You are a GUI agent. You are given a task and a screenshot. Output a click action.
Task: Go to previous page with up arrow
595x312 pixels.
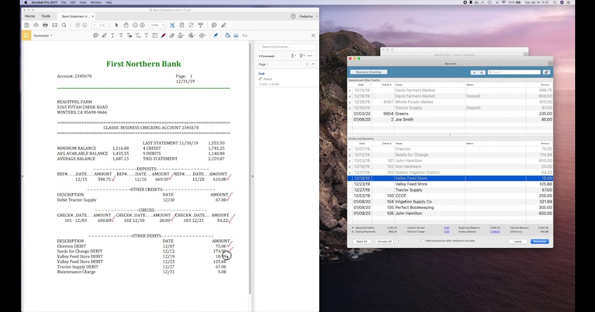(x=78, y=25)
